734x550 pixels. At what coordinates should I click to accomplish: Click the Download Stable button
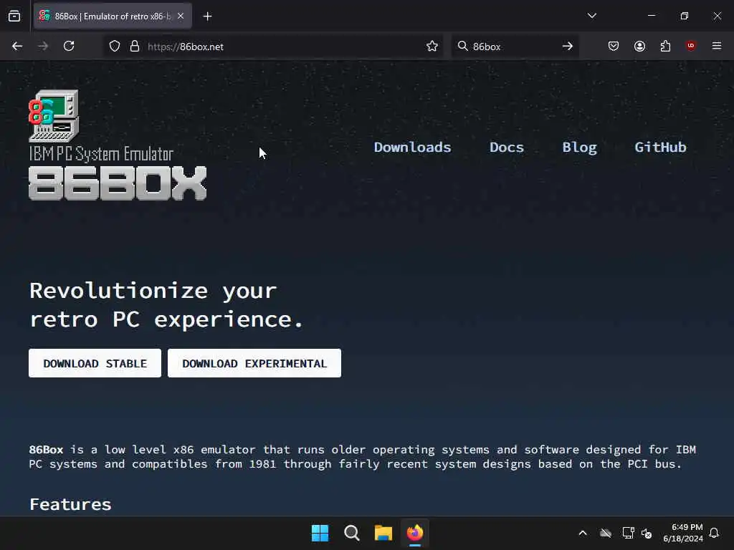[95, 363]
